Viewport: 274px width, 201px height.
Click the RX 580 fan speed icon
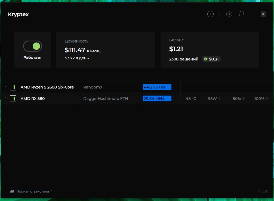pos(244,99)
